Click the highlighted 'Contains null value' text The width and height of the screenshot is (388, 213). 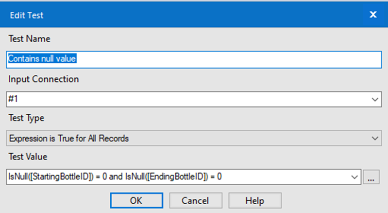[42, 59]
